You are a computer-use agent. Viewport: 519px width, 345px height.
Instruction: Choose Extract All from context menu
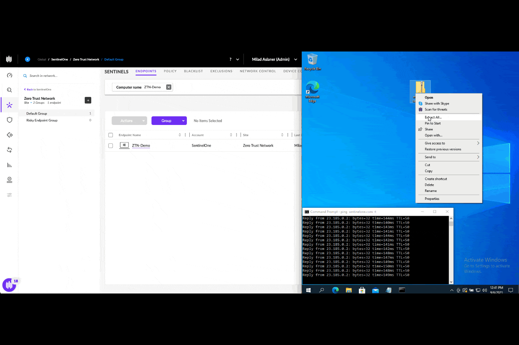[x=433, y=117]
